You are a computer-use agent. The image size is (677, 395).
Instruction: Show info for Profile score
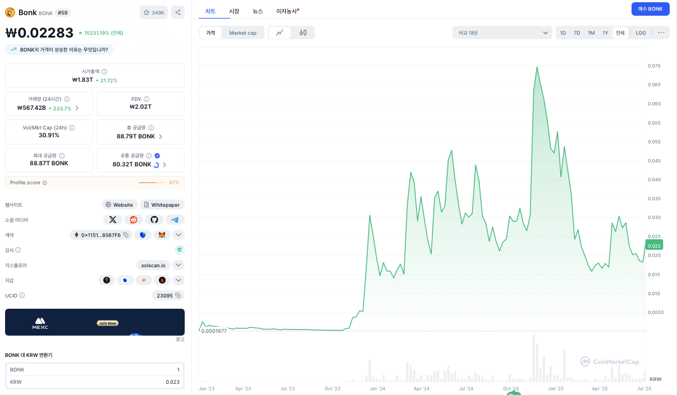pos(44,183)
